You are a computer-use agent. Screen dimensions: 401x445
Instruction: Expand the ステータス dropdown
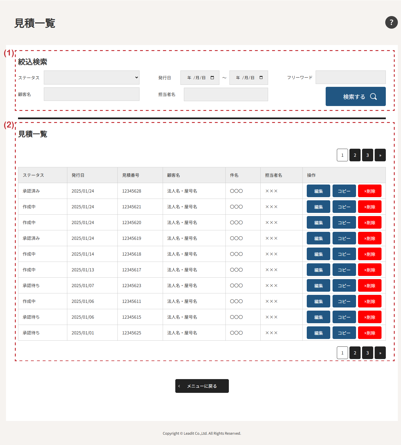tap(91, 78)
